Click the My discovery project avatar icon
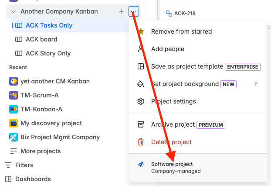 pos(14,123)
